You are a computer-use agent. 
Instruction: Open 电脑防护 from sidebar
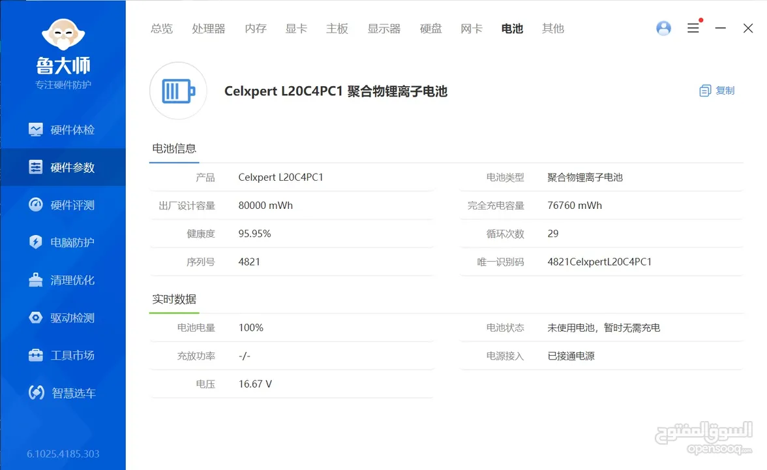63,242
